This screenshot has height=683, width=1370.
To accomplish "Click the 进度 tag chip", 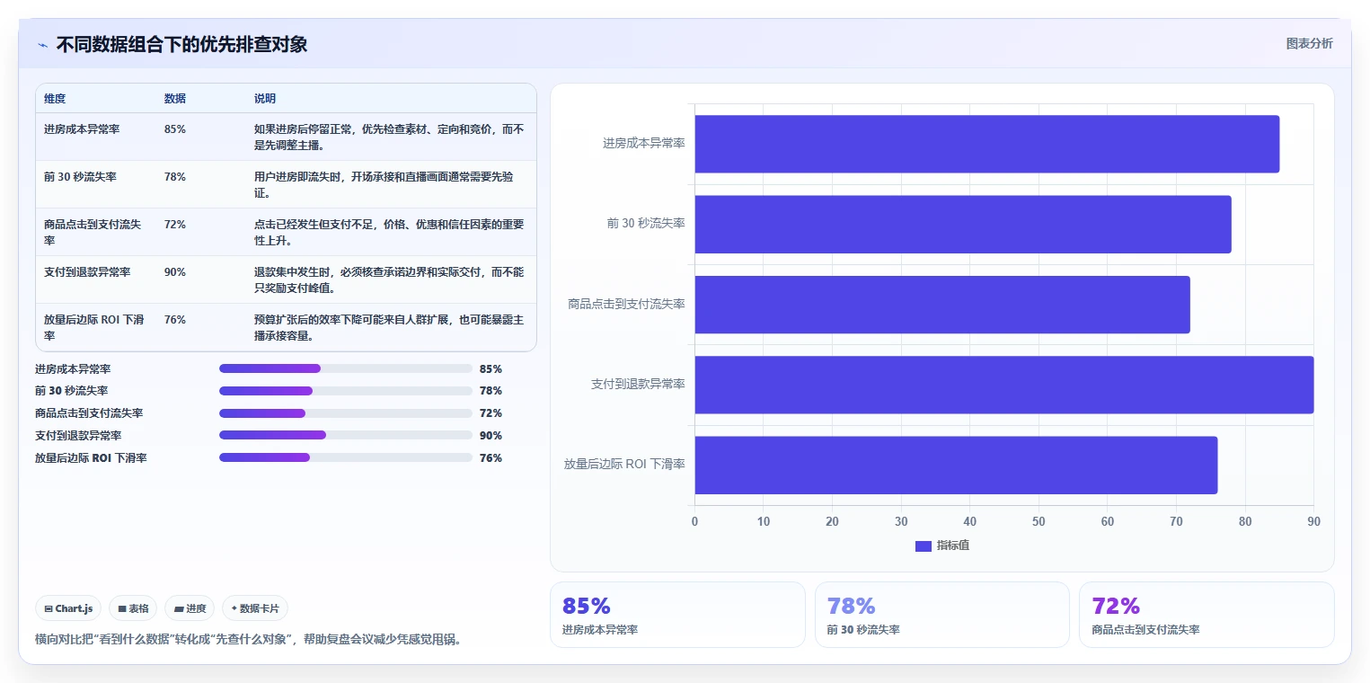I will point(190,608).
